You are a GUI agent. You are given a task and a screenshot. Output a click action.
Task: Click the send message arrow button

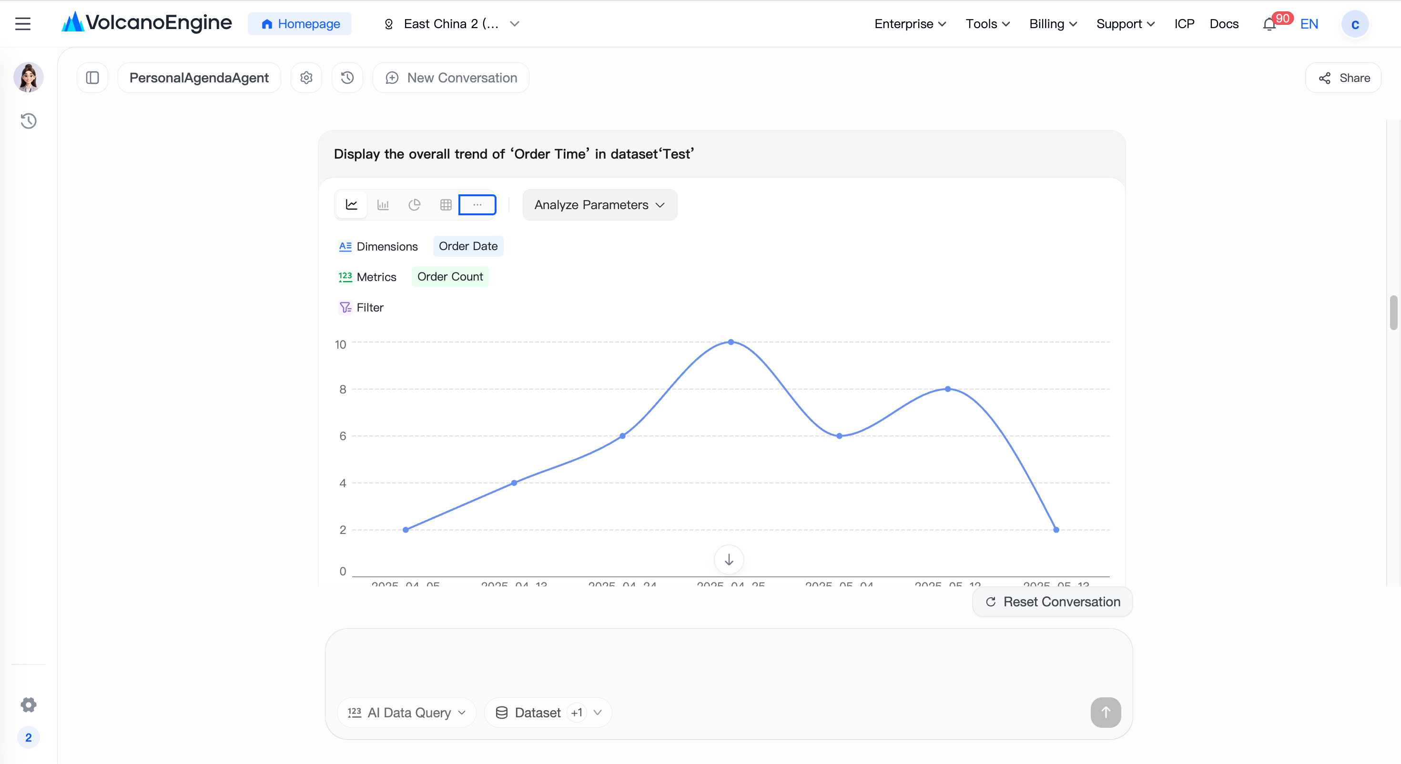[x=1106, y=713]
